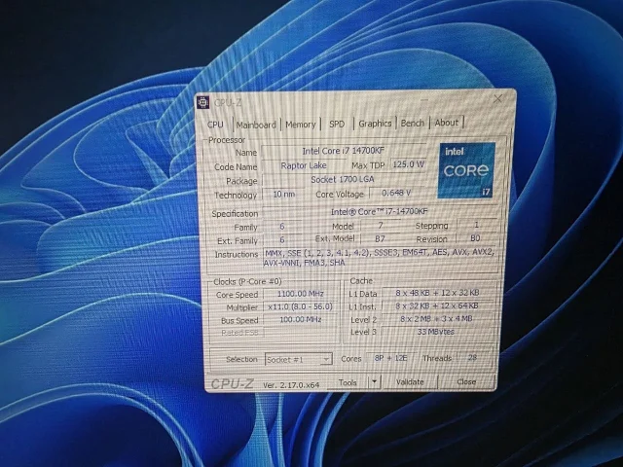
Task: Open the About tab
Action: point(446,123)
